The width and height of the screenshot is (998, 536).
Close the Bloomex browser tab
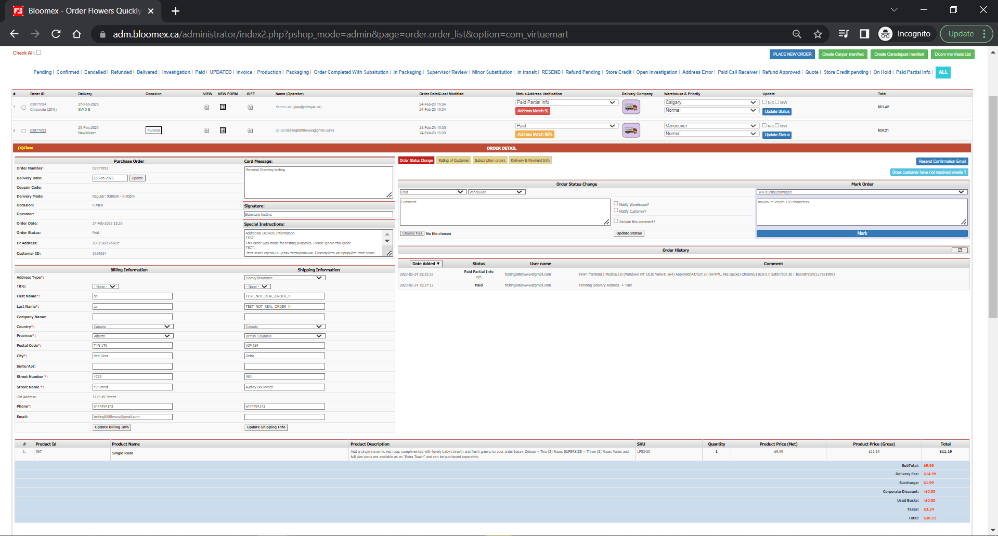(x=151, y=11)
